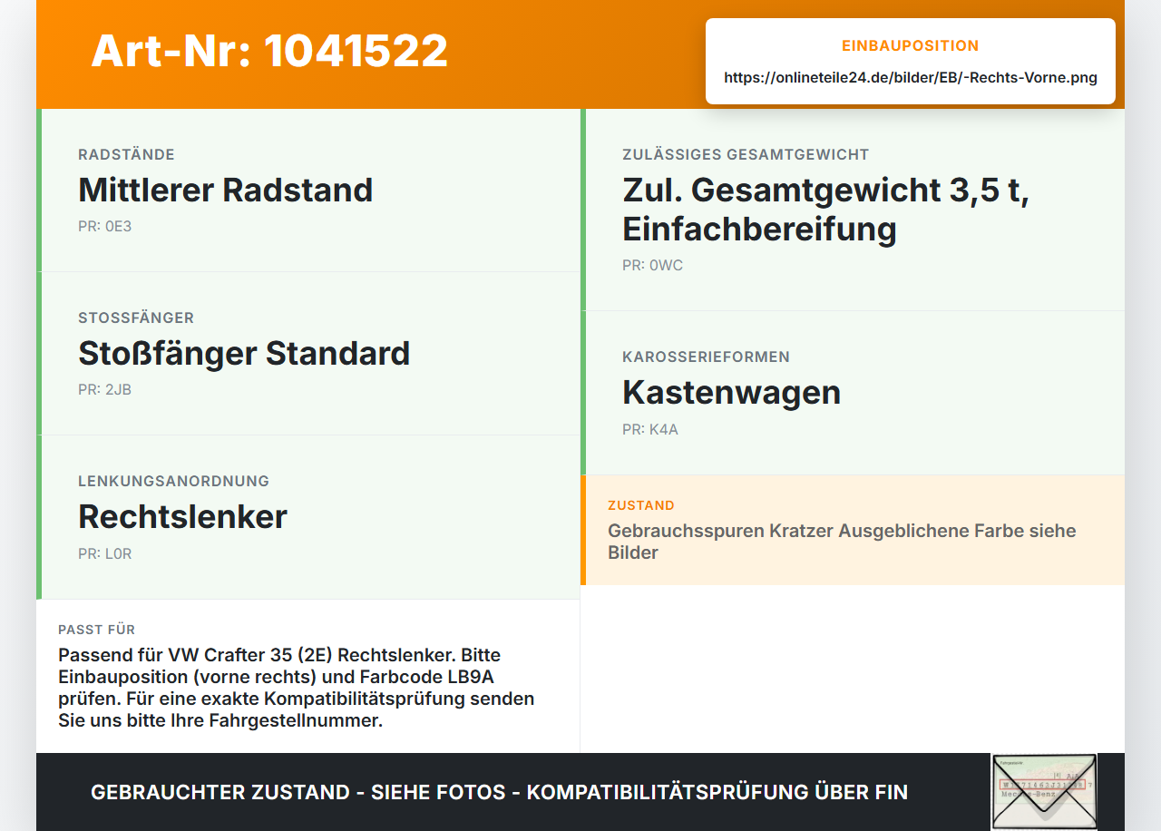The image size is (1161, 831).
Task: Click the LENKUNGSANORDNUNG label
Action: [174, 481]
